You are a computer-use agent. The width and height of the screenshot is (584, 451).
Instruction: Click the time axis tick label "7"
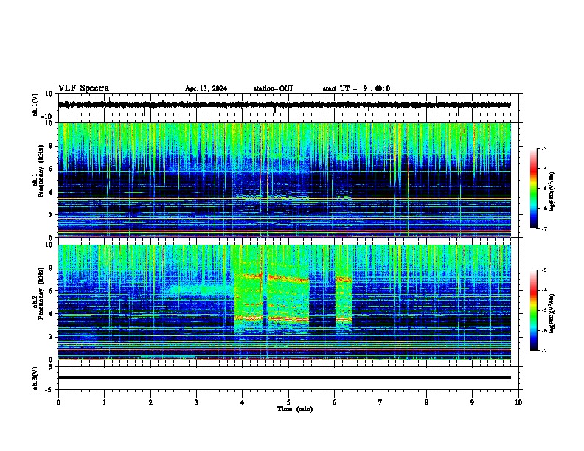[x=380, y=402]
